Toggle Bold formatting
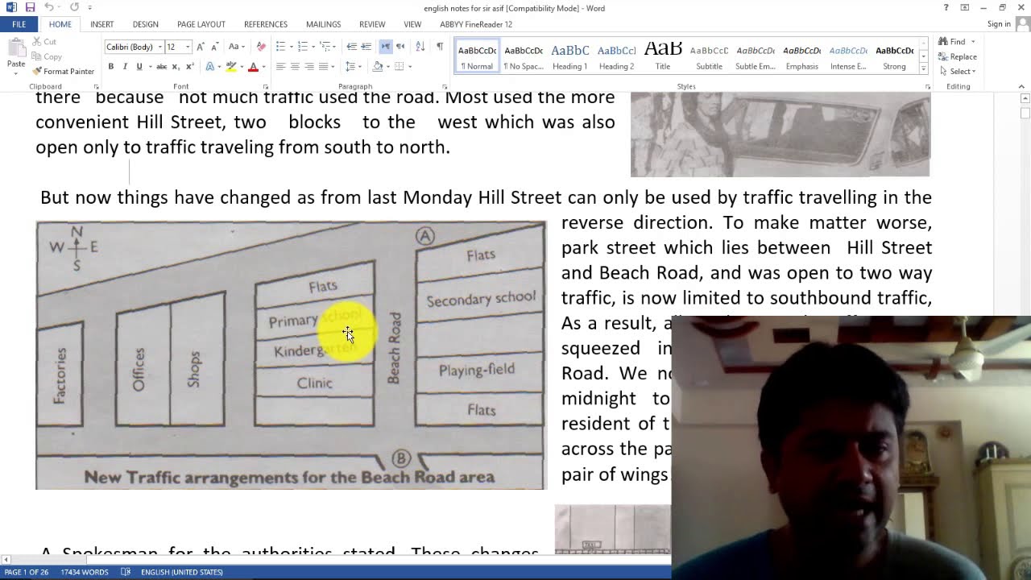 pos(110,66)
